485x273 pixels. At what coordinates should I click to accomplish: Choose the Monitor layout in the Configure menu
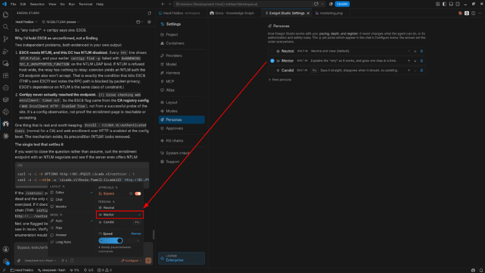(x=72, y=206)
